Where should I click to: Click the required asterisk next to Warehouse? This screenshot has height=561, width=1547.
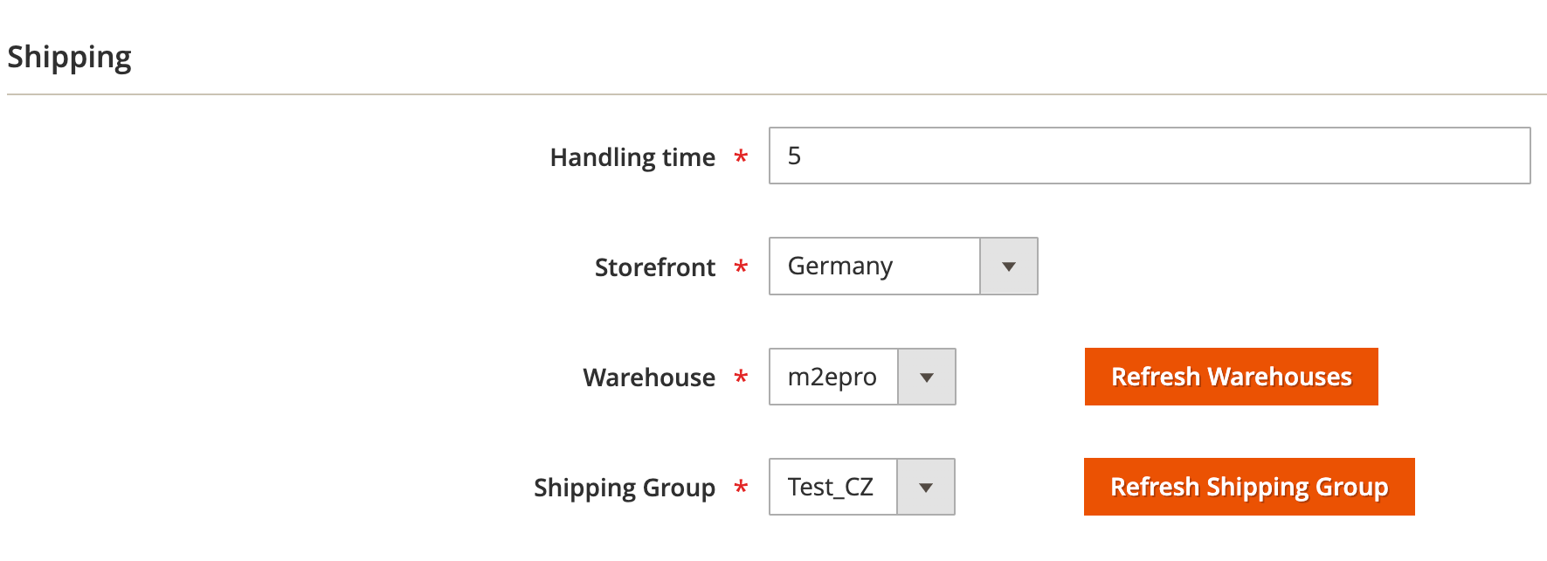tap(741, 377)
